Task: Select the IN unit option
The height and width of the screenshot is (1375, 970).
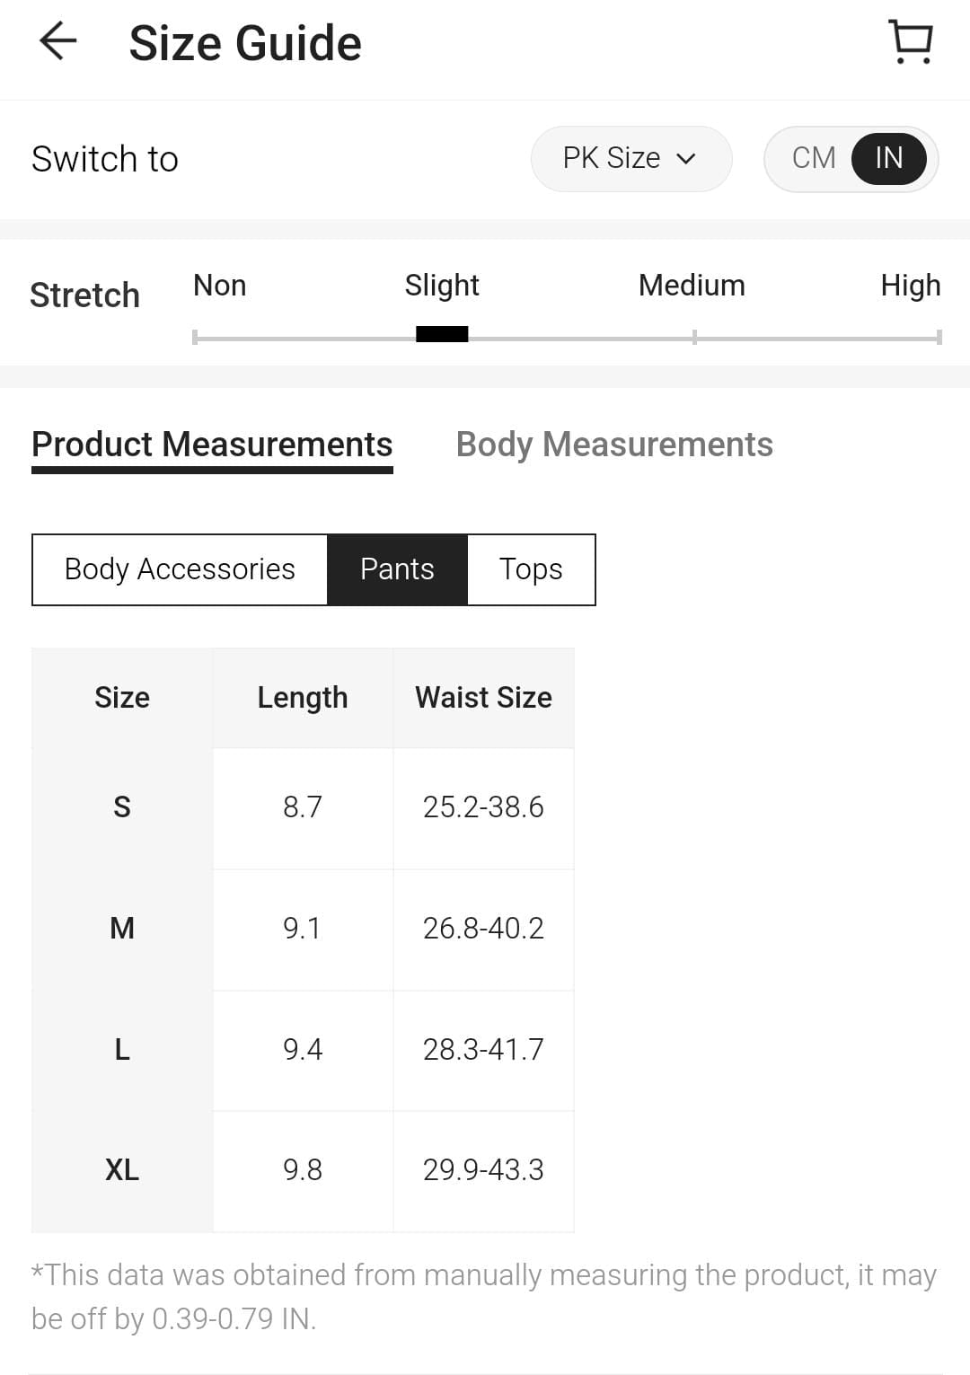Action: [x=888, y=158]
